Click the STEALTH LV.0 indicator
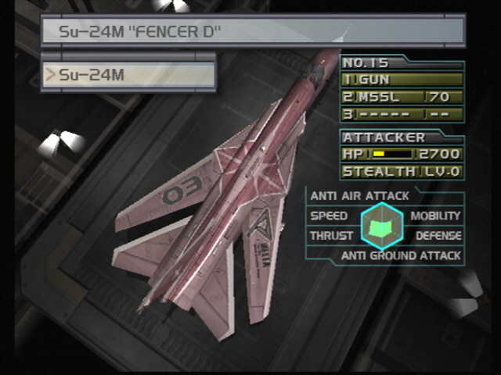The width and height of the screenshot is (501, 375). pyautogui.click(x=402, y=172)
